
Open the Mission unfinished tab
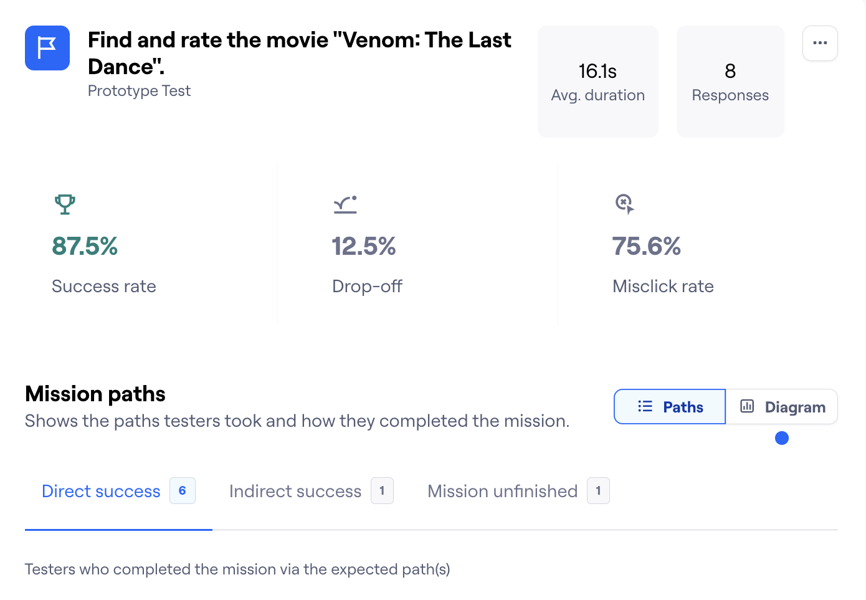point(502,491)
